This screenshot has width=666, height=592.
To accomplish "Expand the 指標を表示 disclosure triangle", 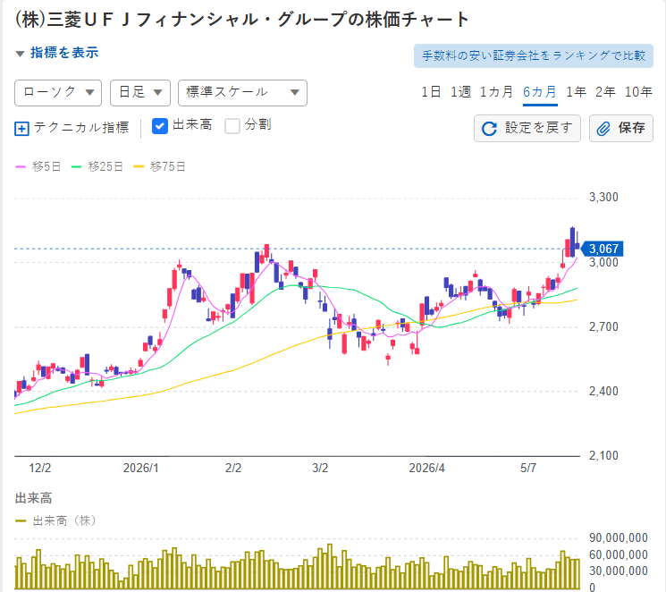I will (20, 54).
